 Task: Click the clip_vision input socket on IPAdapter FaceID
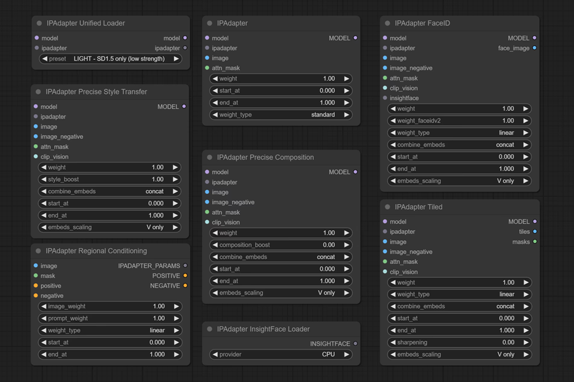click(385, 88)
